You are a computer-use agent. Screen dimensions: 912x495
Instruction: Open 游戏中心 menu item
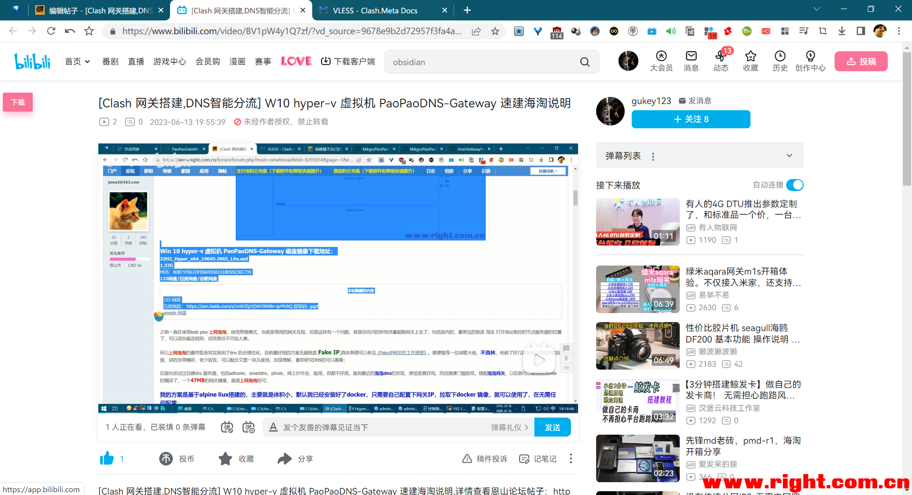170,61
